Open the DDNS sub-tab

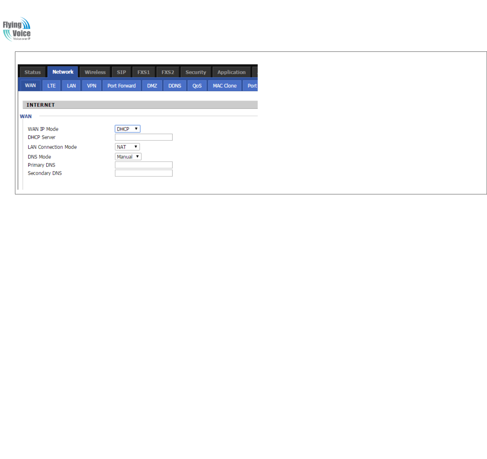click(x=175, y=86)
